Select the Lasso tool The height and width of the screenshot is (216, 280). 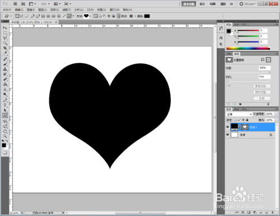5,38
